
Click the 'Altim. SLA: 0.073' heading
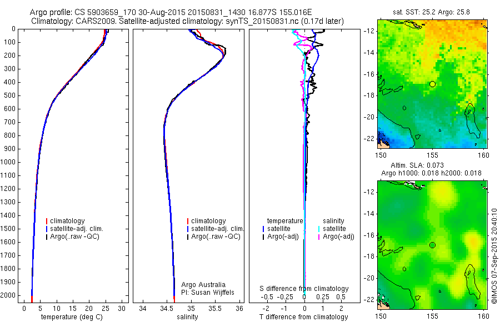(x=417, y=165)
